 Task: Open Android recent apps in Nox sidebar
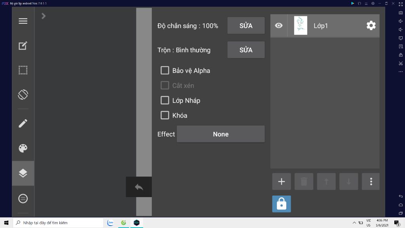click(401, 213)
